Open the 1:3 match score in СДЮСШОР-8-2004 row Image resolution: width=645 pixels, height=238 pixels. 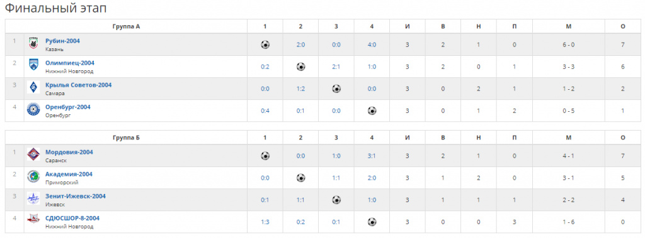tap(265, 222)
